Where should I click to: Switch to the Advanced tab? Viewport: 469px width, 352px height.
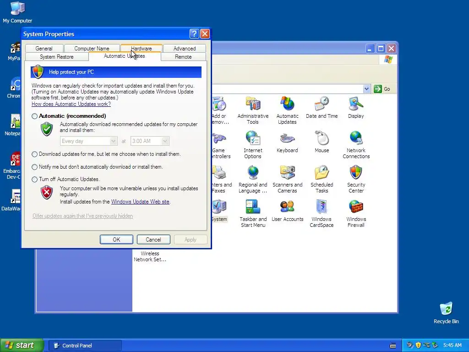[x=185, y=49]
